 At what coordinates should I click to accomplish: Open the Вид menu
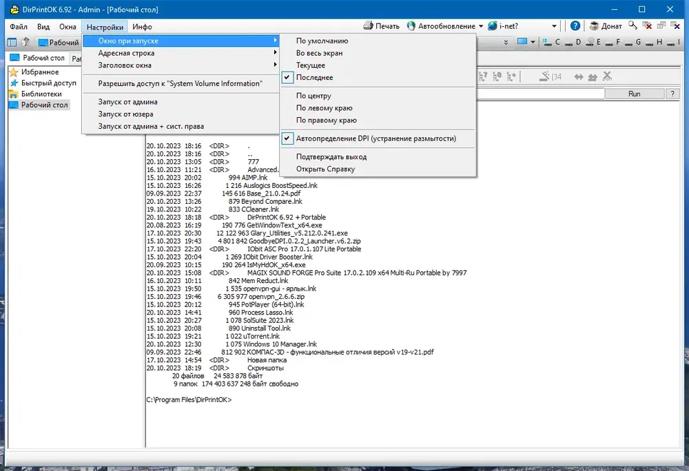click(x=43, y=27)
